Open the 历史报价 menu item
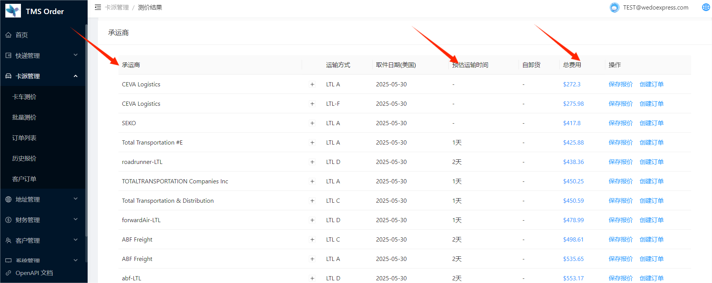The height and width of the screenshot is (283, 712). [x=24, y=158]
